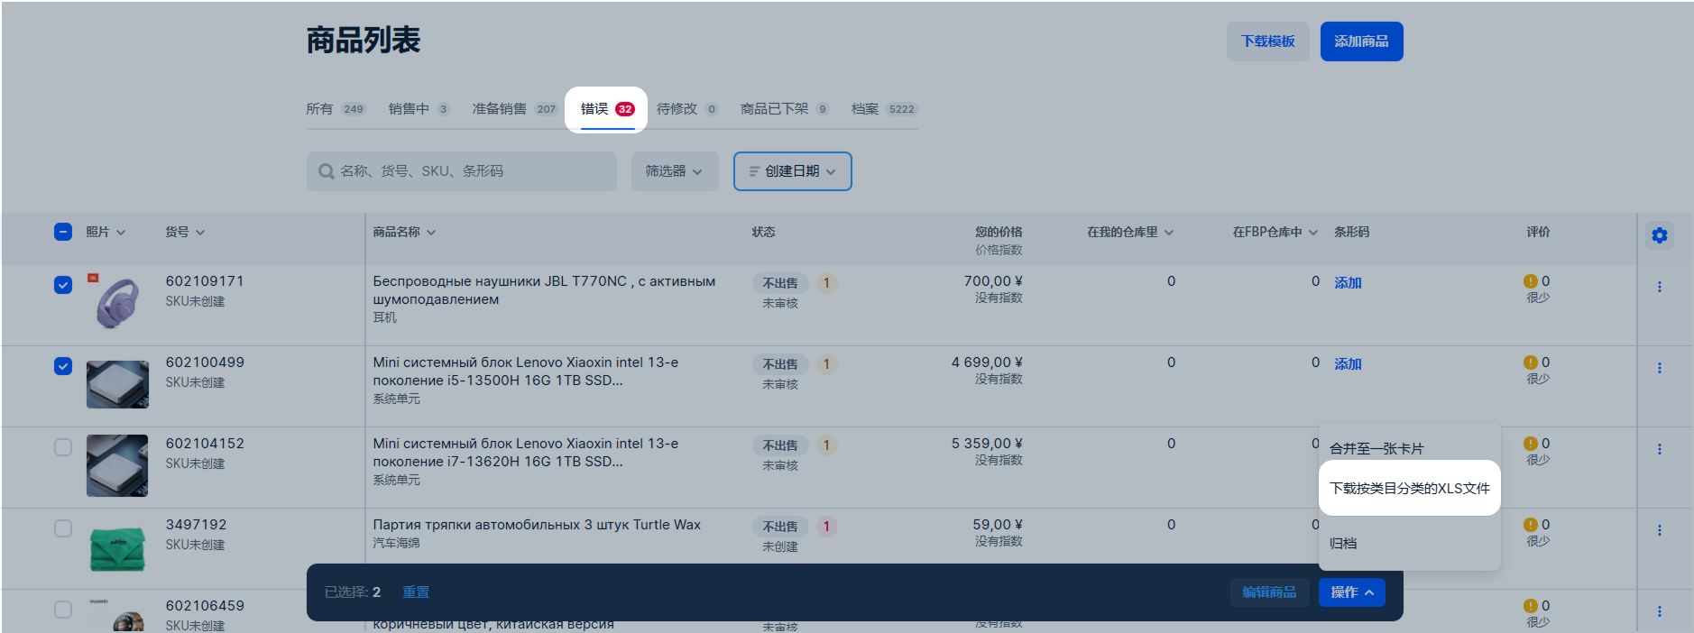Open row menu for product 602100499
Viewport: 1694px width, 633px height.
click(1659, 368)
